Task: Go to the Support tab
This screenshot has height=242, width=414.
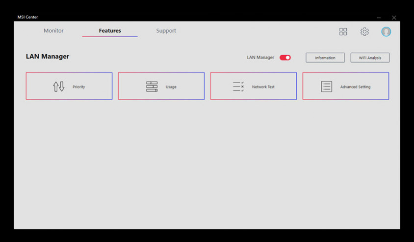Action: pos(166,31)
